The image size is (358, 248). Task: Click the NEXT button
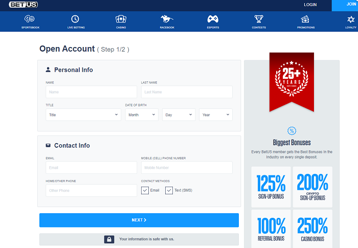[139, 220]
